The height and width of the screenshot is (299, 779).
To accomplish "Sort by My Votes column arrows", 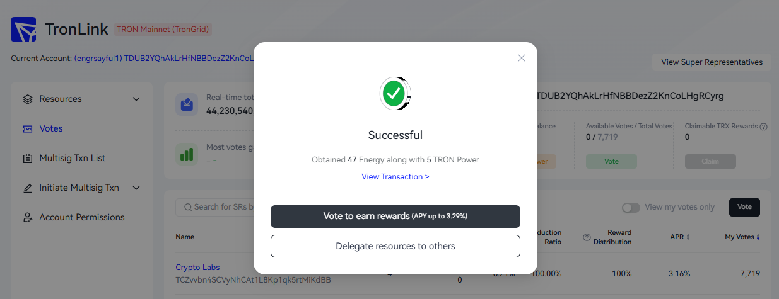I will click(758, 237).
